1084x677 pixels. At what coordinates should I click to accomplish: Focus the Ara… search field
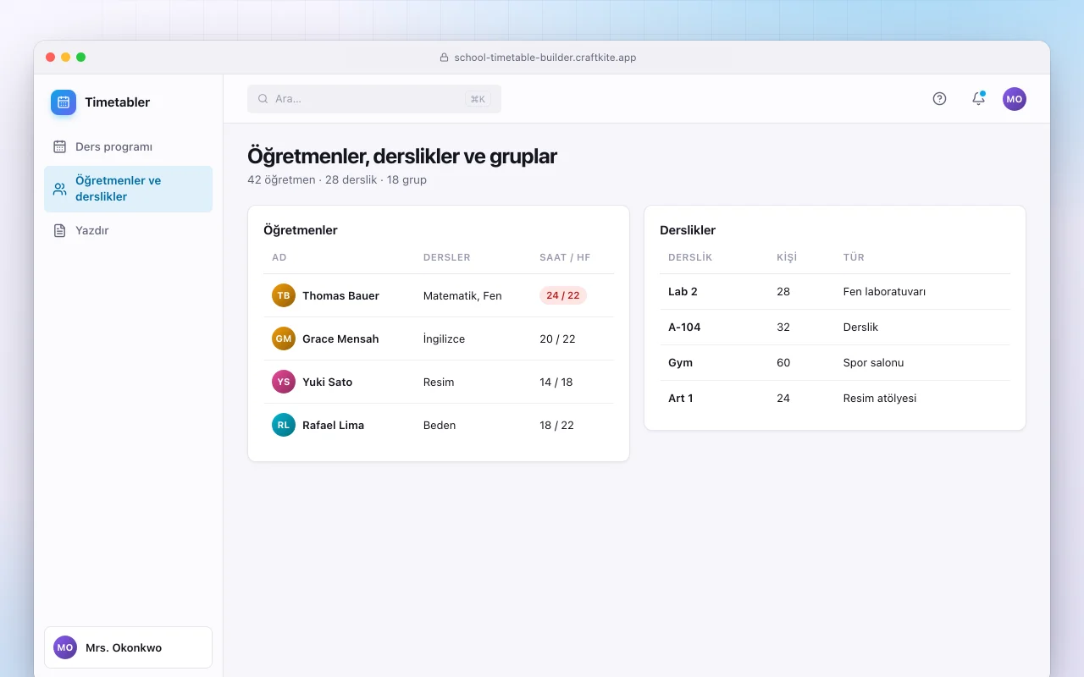(374, 99)
